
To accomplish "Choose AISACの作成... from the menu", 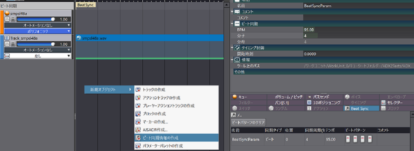I will tap(176, 130).
